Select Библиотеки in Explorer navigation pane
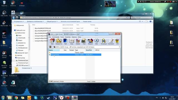Screen dimensions: 178x100 (21, 33)
